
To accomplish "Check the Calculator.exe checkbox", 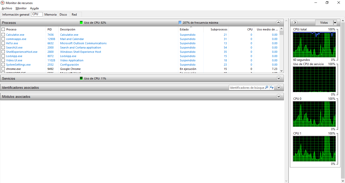I will click(x=3, y=35).
